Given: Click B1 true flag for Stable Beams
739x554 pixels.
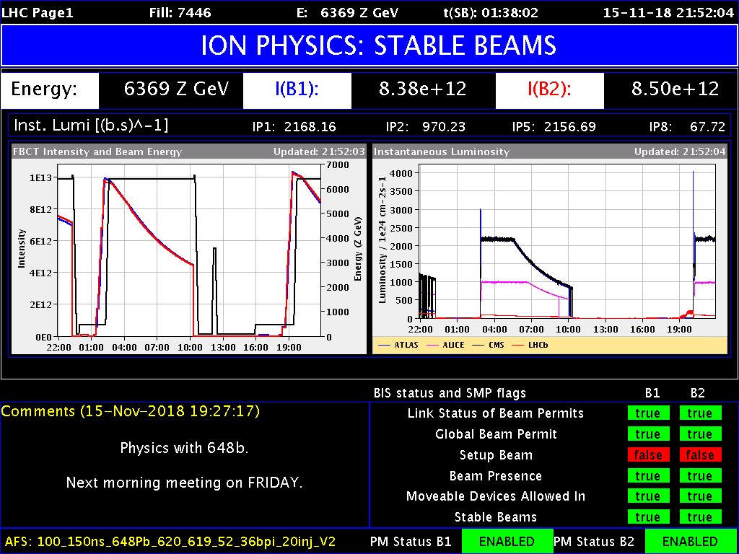Looking at the screenshot, I should tap(648, 517).
